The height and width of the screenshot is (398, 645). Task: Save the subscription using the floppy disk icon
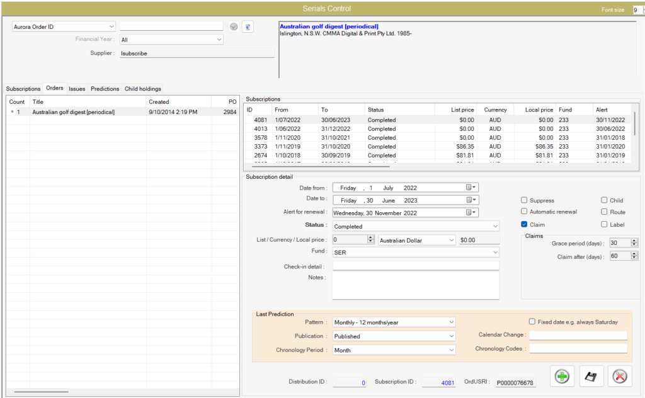click(x=590, y=375)
